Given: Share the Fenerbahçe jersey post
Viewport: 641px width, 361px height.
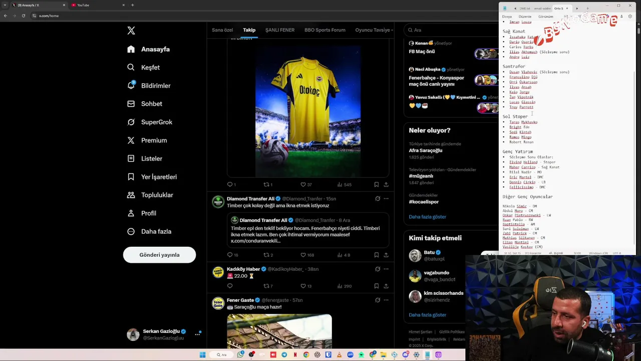Looking at the screenshot, I should (x=386, y=185).
